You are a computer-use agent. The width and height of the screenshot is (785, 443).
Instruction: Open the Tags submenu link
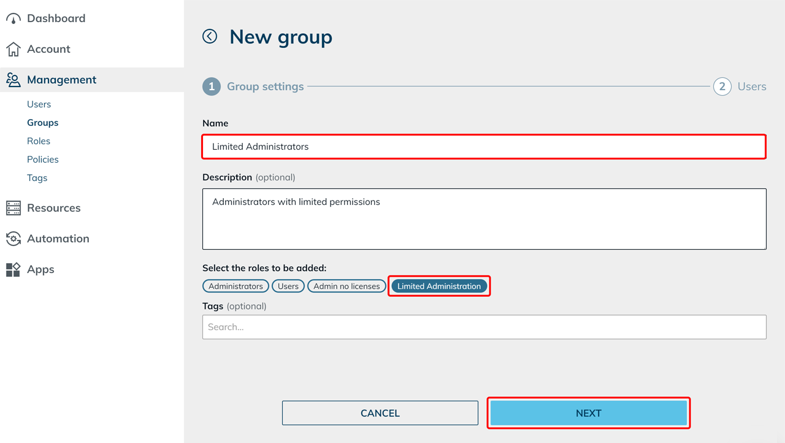tap(37, 178)
